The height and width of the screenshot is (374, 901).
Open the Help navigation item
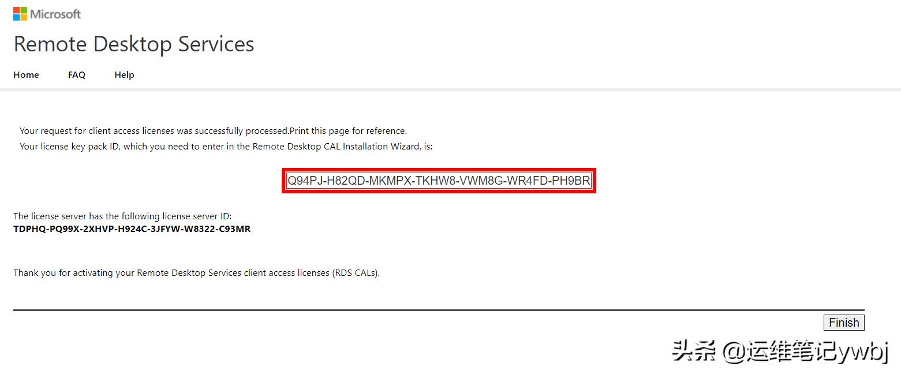point(124,74)
